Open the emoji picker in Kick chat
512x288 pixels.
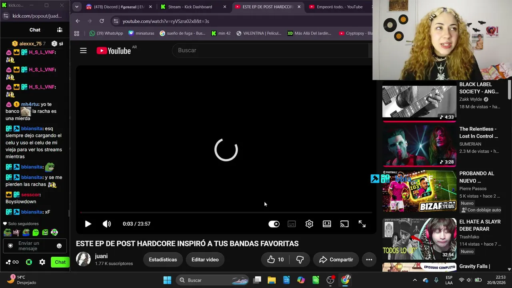pos(59,246)
